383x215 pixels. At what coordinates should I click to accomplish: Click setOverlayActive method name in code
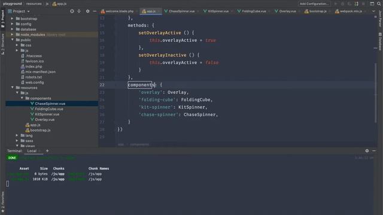160,33
